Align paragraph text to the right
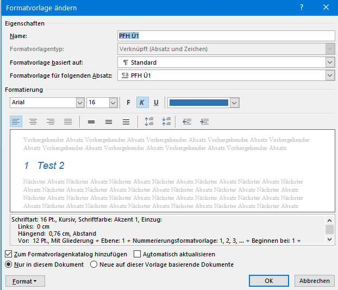Screen dimensions: 338x290 pyautogui.click(x=51, y=122)
